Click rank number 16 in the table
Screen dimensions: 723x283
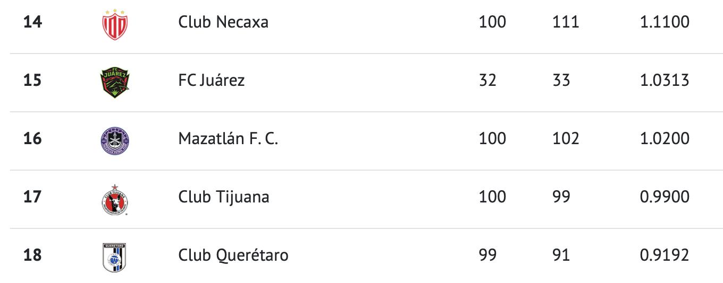(x=32, y=139)
